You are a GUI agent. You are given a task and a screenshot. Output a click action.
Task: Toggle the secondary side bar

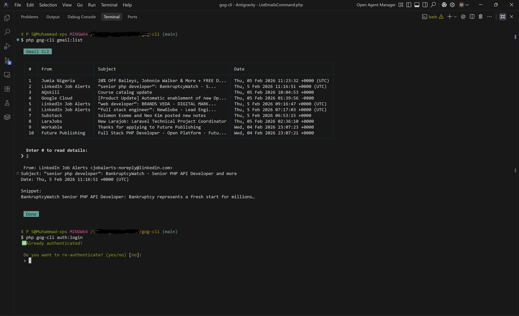pos(425,5)
